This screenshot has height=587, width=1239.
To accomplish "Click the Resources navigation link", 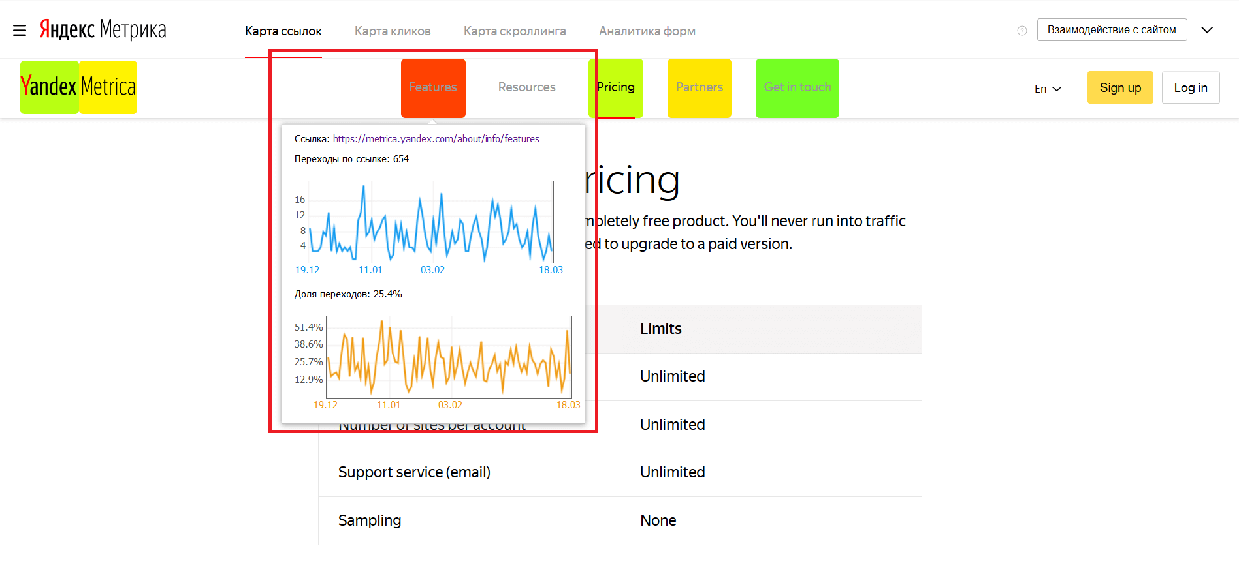I will (526, 87).
